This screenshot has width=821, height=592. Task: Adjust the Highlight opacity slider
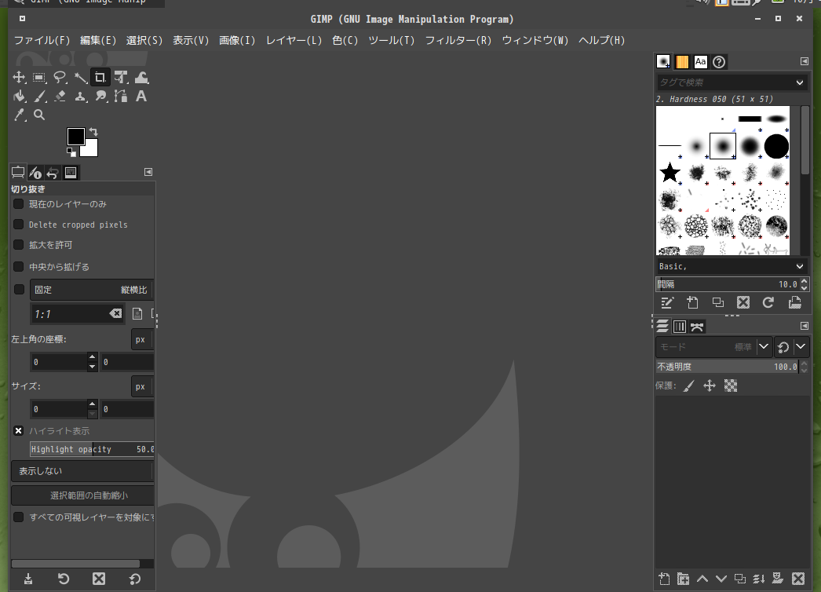(x=92, y=449)
